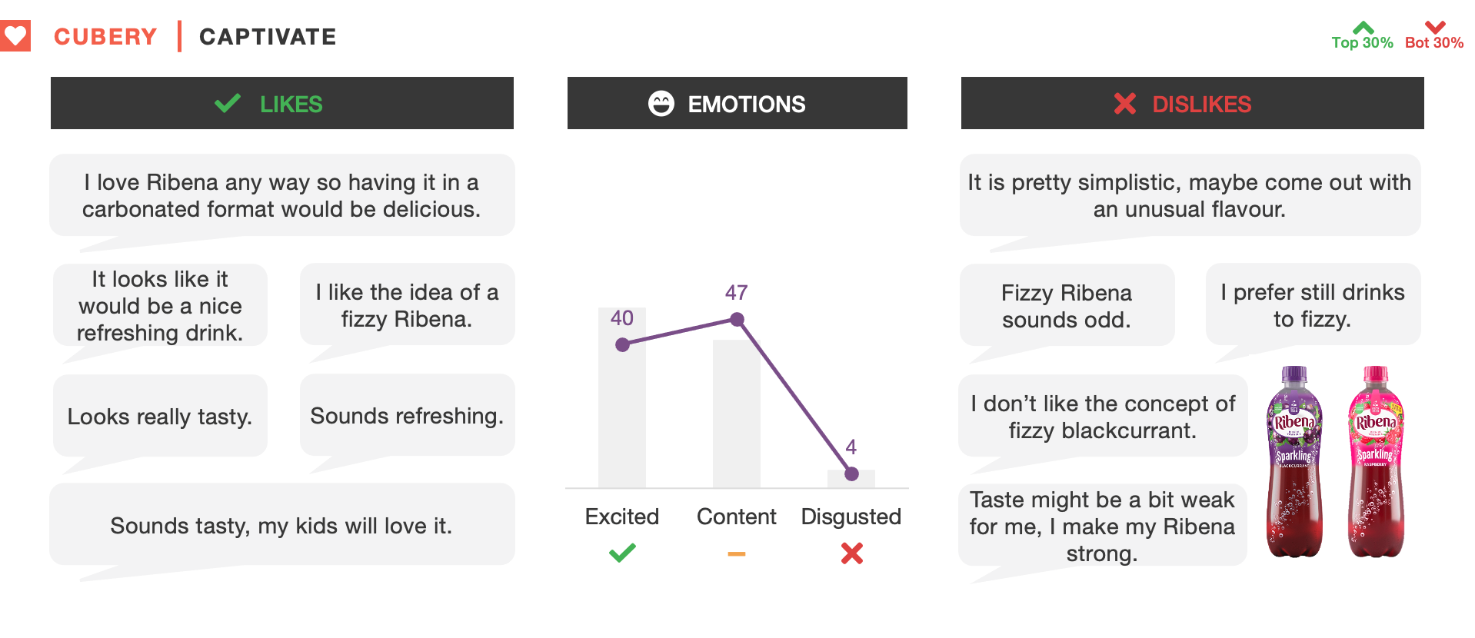
Task: Click the CUBERY brand text
Action: pos(105,37)
